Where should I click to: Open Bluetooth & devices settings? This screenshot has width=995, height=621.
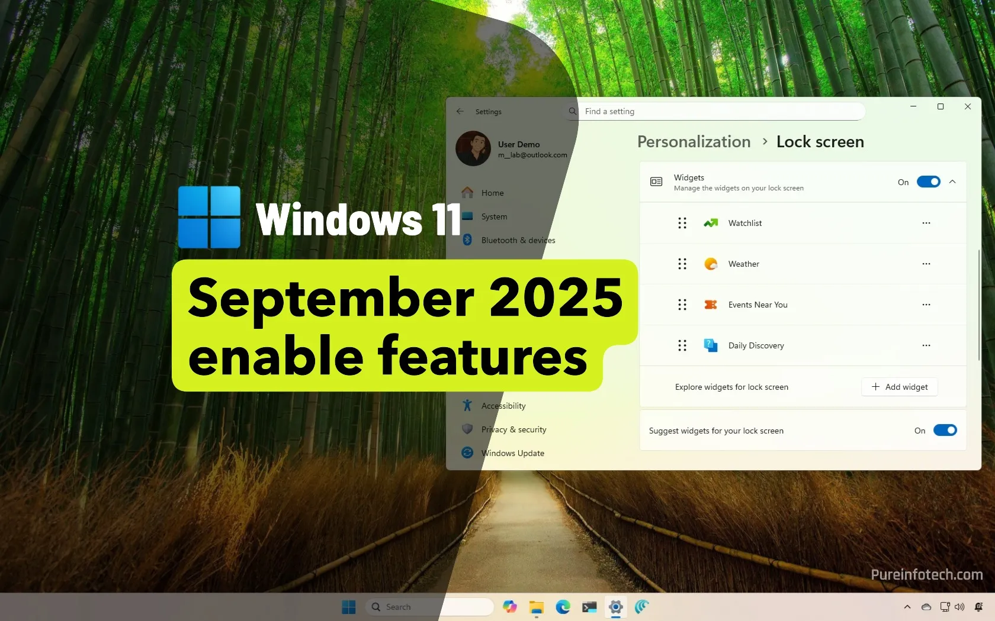(x=518, y=240)
